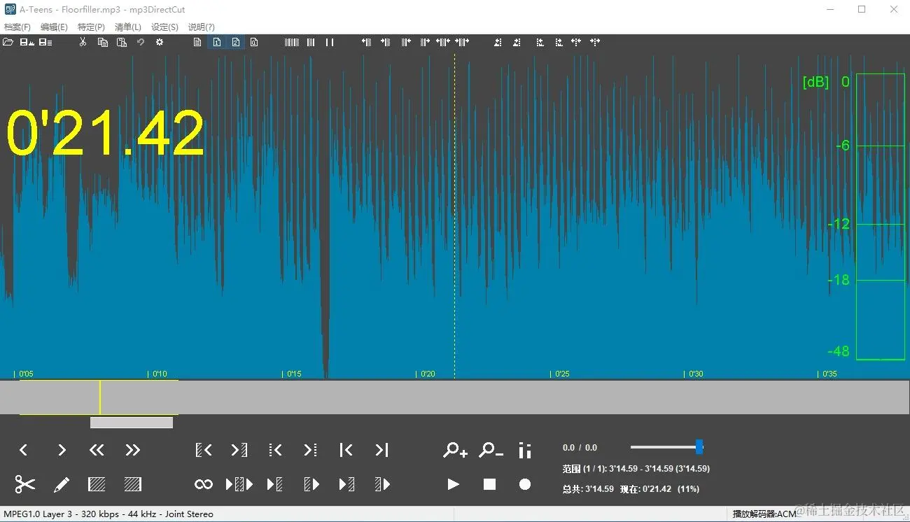Jump forward with double right arrow button
Screen dimensions: 910x522
tap(132, 450)
